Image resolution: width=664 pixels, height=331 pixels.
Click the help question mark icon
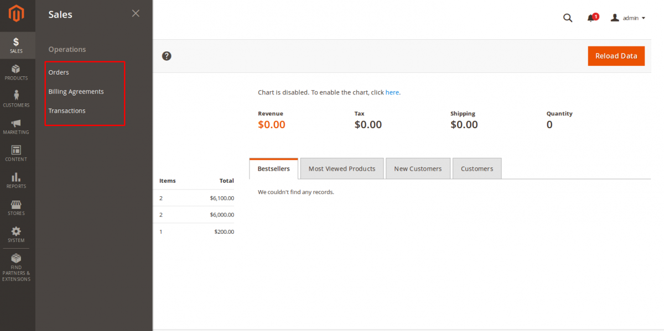pos(167,56)
